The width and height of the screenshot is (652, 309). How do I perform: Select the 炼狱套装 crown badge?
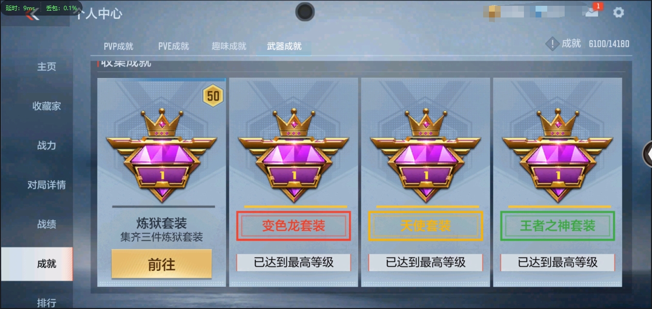(x=162, y=155)
